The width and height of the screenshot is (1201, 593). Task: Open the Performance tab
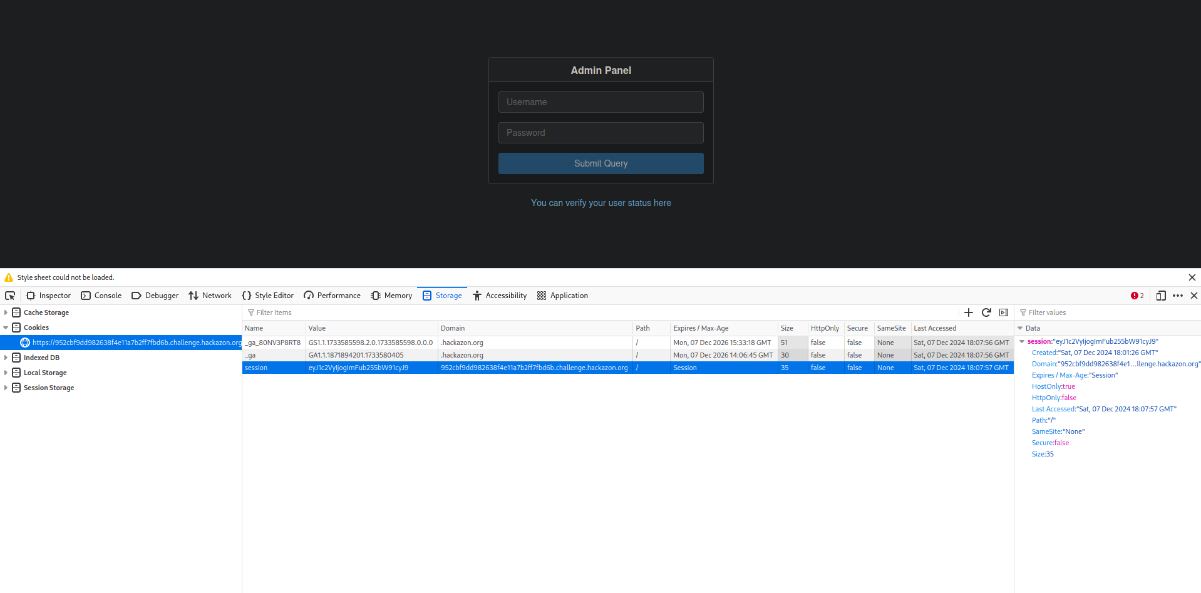(332, 296)
